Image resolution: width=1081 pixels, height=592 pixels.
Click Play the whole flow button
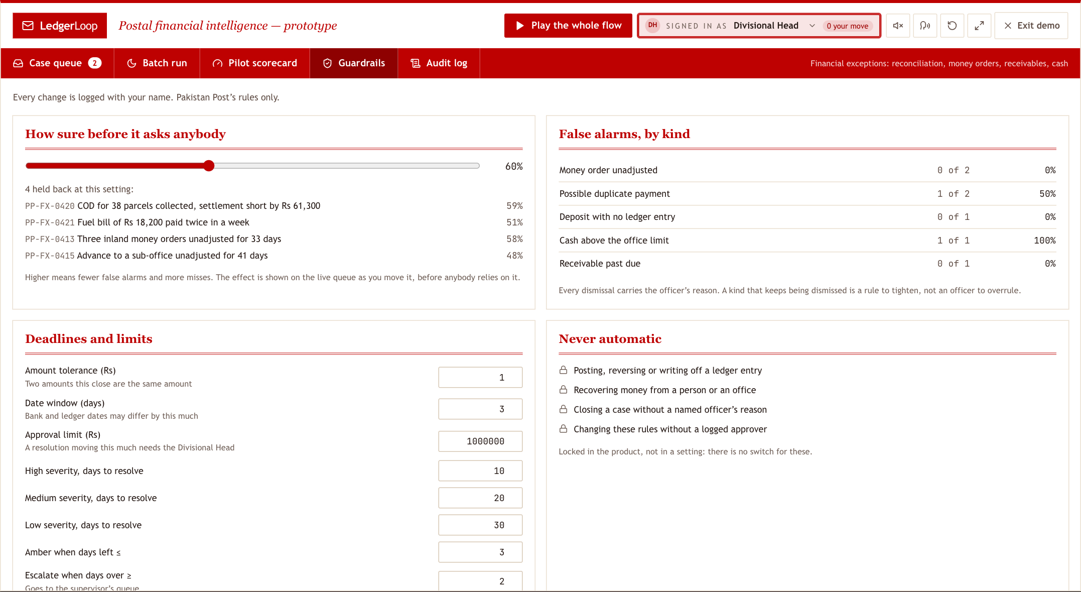point(568,26)
